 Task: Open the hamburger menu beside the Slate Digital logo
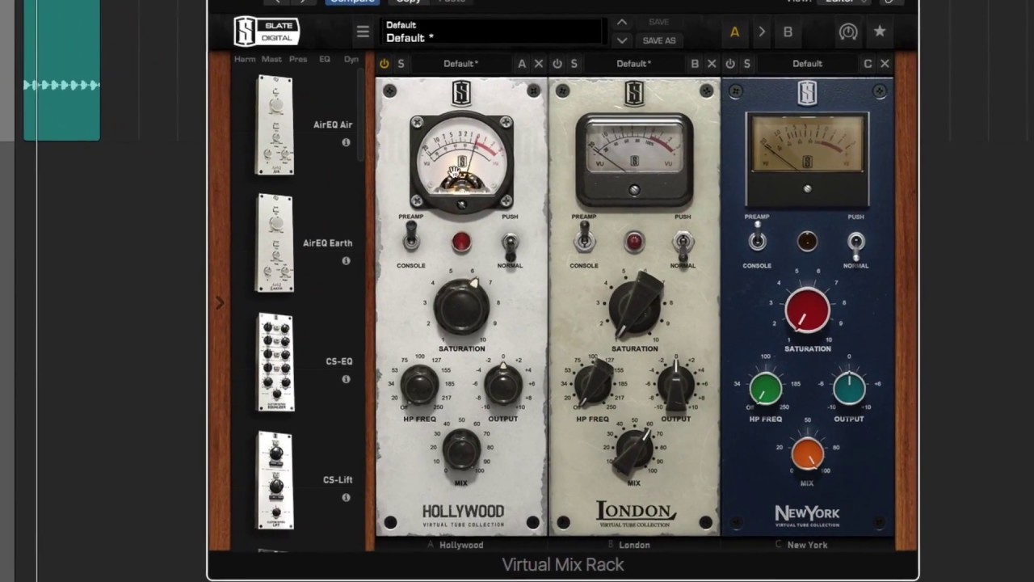pyautogui.click(x=363, y=32)
